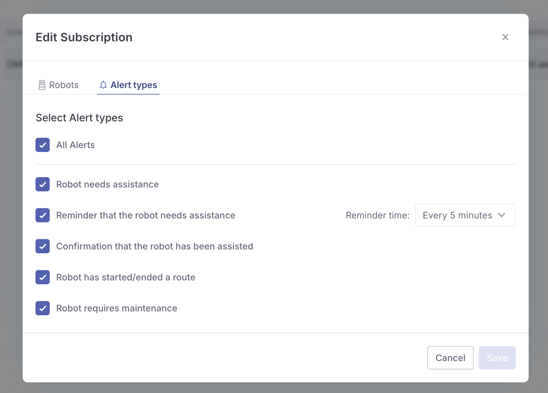Image resolution: width=548 pixels, height=393 pixels.
Task: Switch to the Robots tab
Action: (59, 85)
